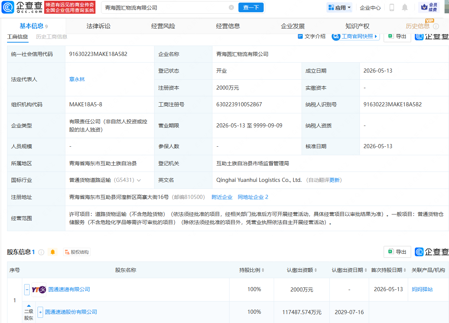Enable shareholder change alert bell
Screen dimensions: 449x323
pyautogui.click(x=53, y=252)
